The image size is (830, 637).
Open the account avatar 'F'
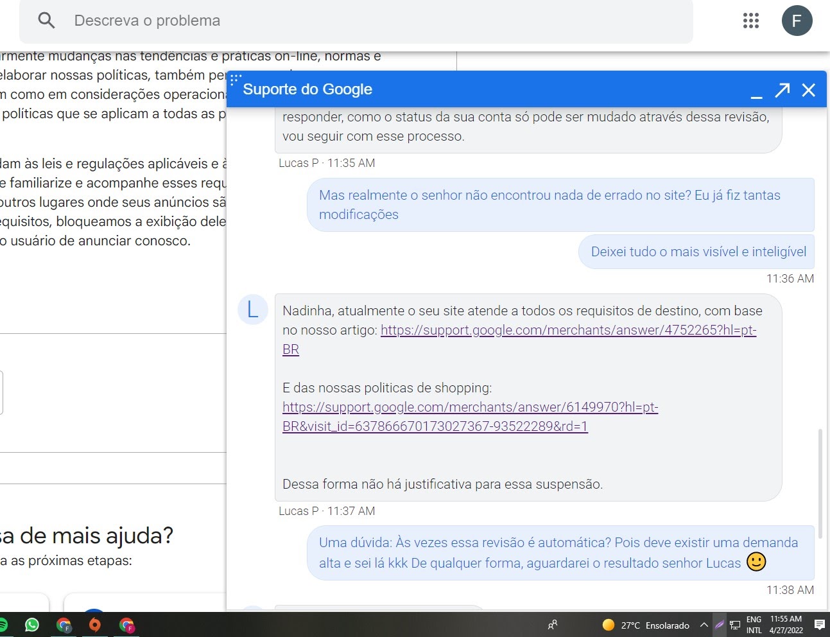797,21
